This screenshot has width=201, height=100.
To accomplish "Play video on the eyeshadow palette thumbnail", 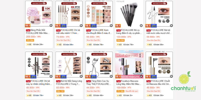I will pyautogui.click(x=51, y=25).
